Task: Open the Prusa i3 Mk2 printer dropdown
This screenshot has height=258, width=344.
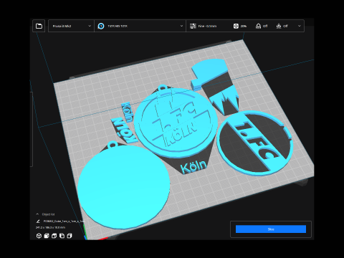Action: [71, 26]
